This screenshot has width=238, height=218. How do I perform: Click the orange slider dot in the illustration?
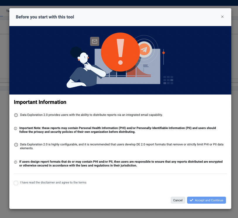click(x=164, y=53)
